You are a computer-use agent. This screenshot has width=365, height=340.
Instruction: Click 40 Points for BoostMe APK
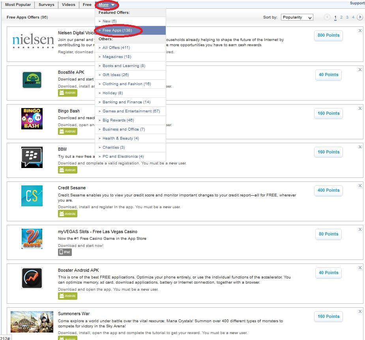[328, 75]
